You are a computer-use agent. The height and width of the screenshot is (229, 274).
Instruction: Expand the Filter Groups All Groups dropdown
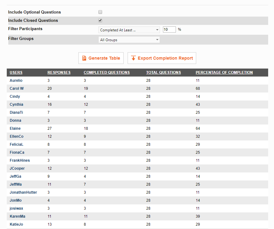129,40
